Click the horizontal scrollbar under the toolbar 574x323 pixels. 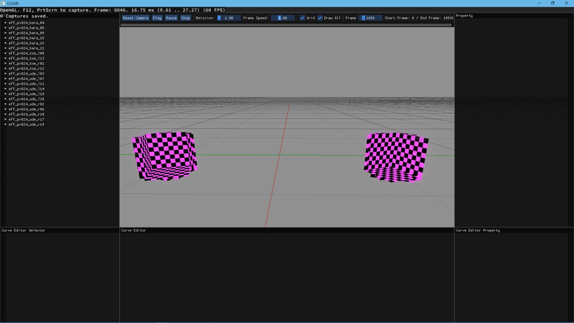(x=286, y=25)
